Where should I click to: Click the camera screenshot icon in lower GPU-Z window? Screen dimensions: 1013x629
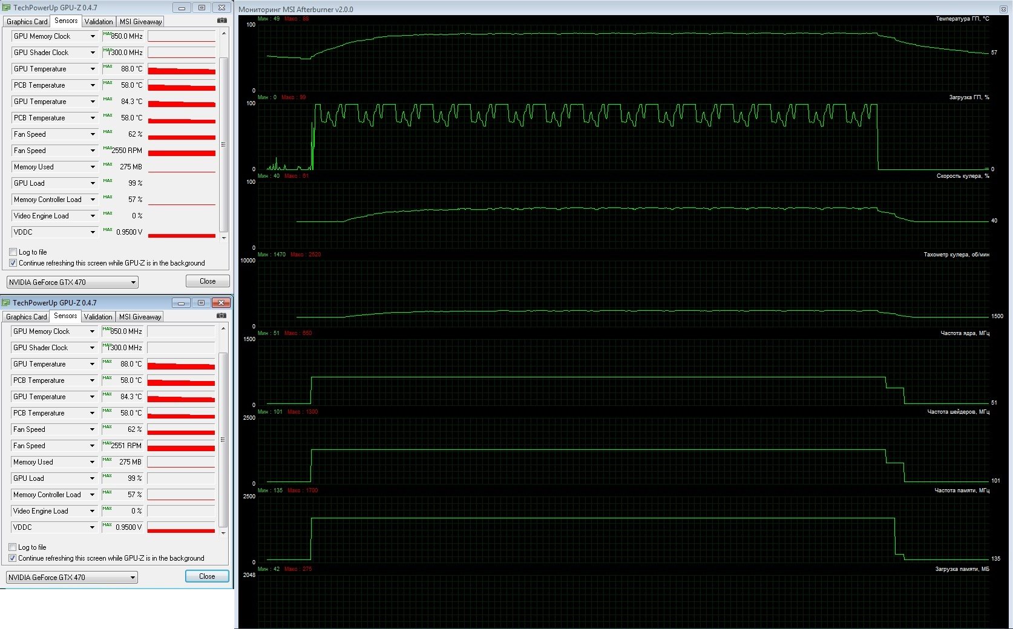point(221,316)
